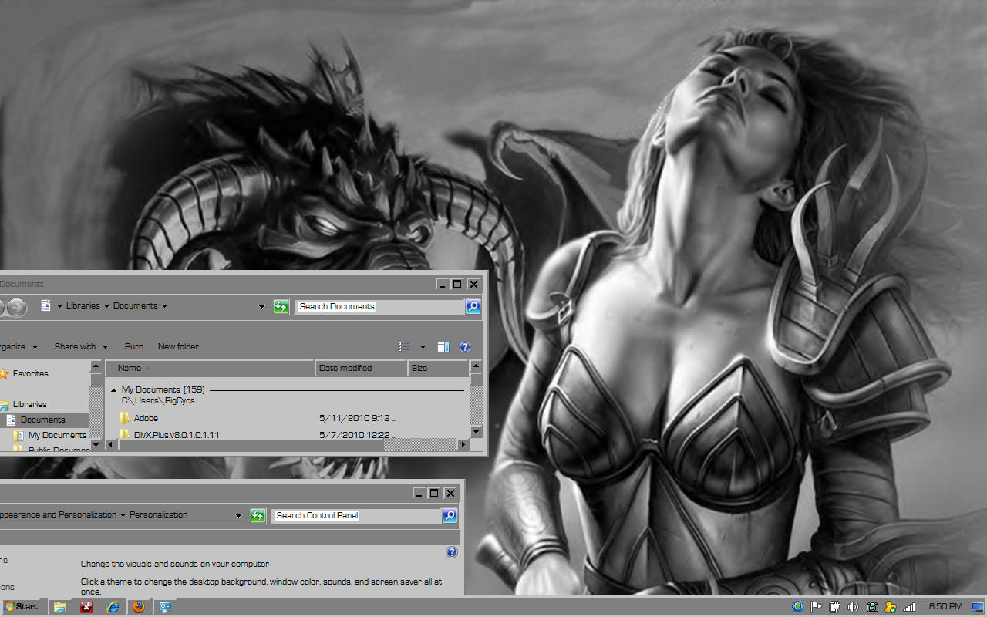Click Libraries breadcrumb in Documents address bar
Screen dimensions: 987x617
[83, 305]
